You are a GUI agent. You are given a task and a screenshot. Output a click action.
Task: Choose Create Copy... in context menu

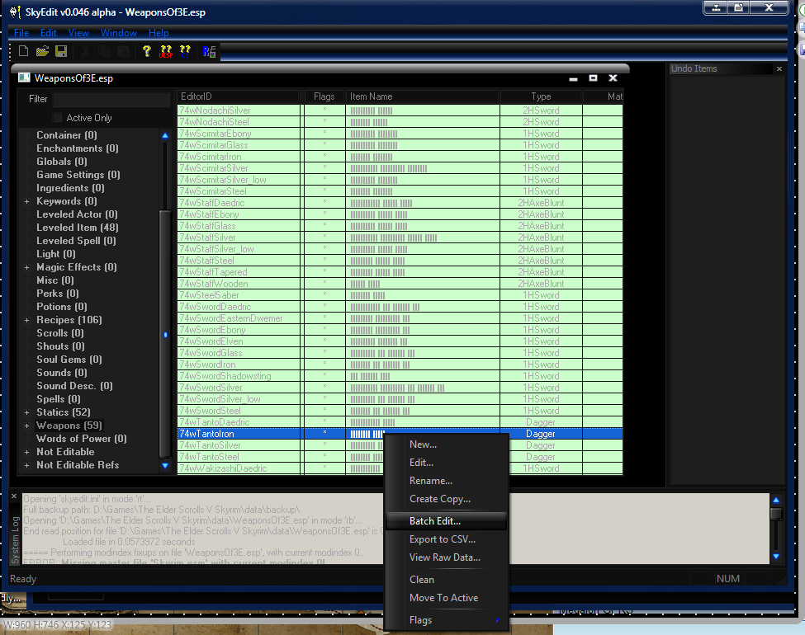tap(446, 499)
